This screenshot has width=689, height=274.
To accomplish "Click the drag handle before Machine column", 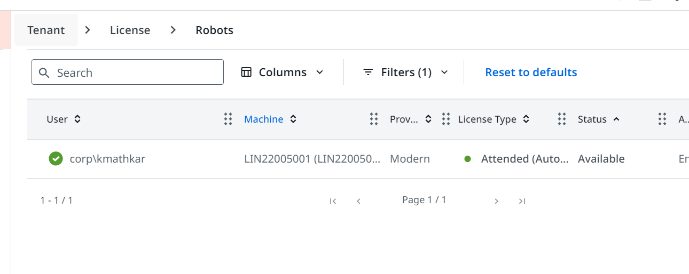I will point(228,119).
